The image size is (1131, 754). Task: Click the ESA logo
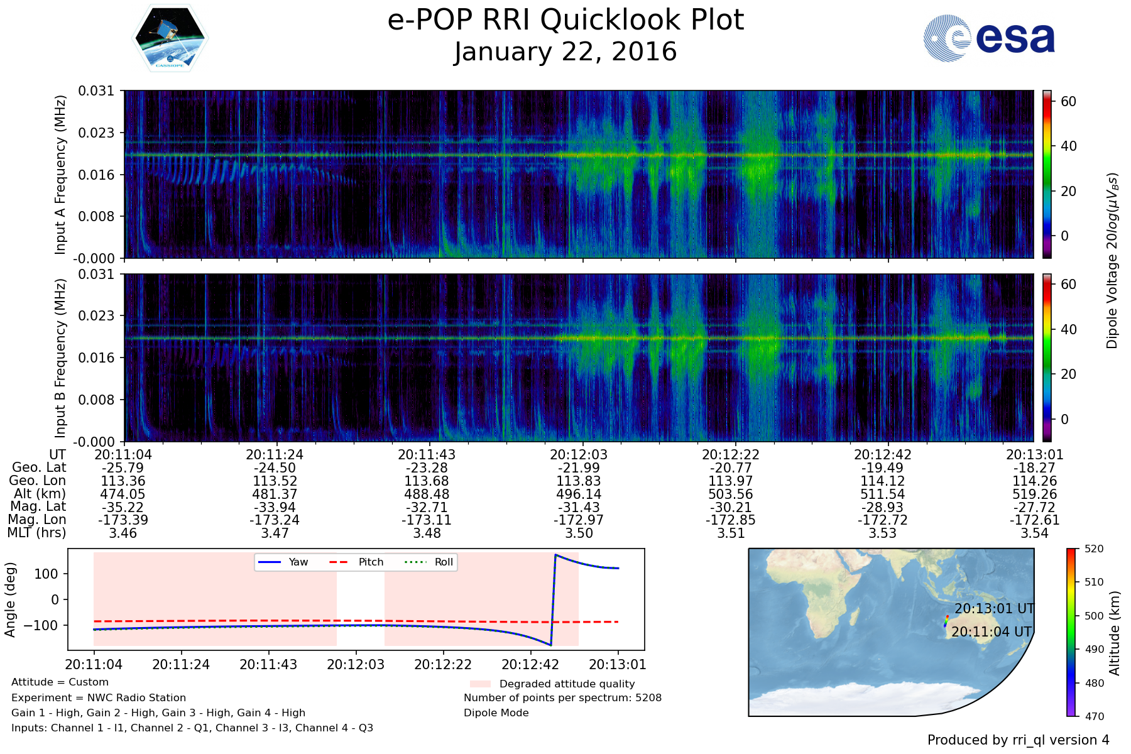tap(989, 38)
